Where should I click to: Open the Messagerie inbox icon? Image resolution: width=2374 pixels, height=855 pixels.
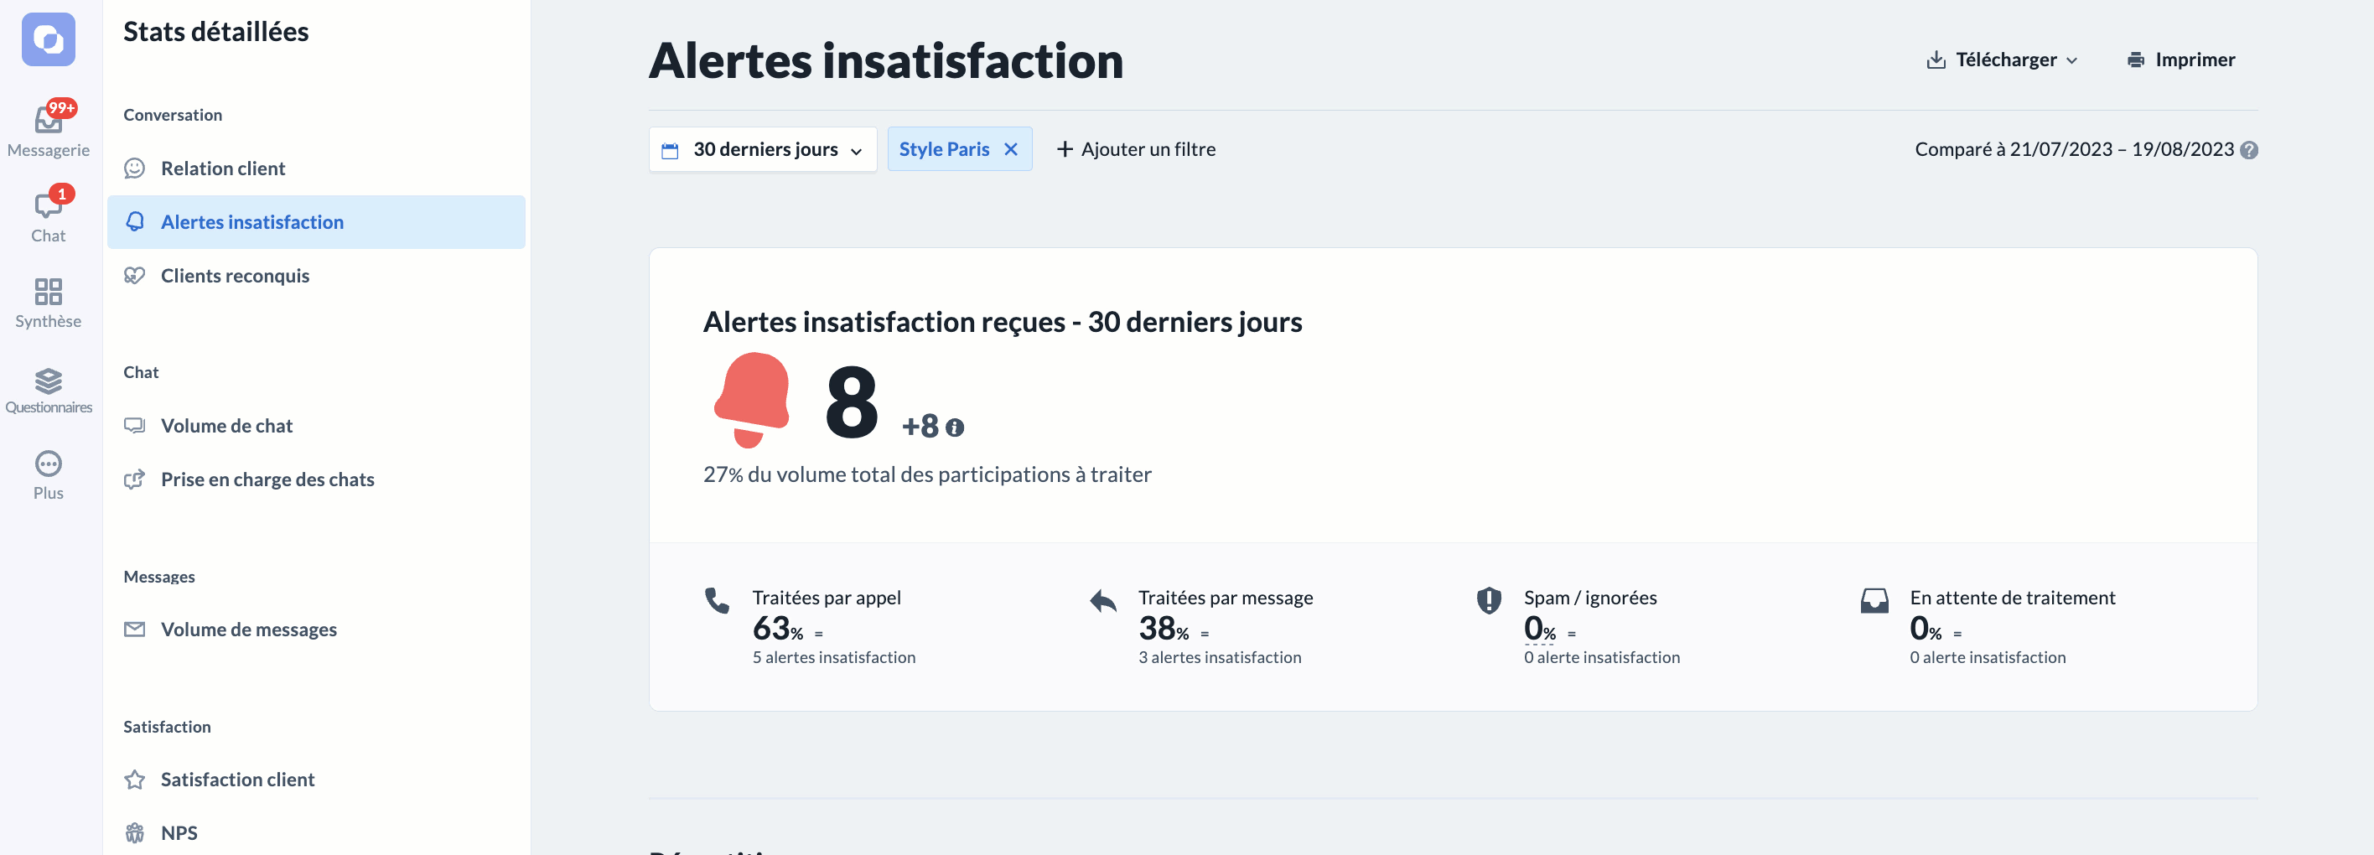pos(48,120)
